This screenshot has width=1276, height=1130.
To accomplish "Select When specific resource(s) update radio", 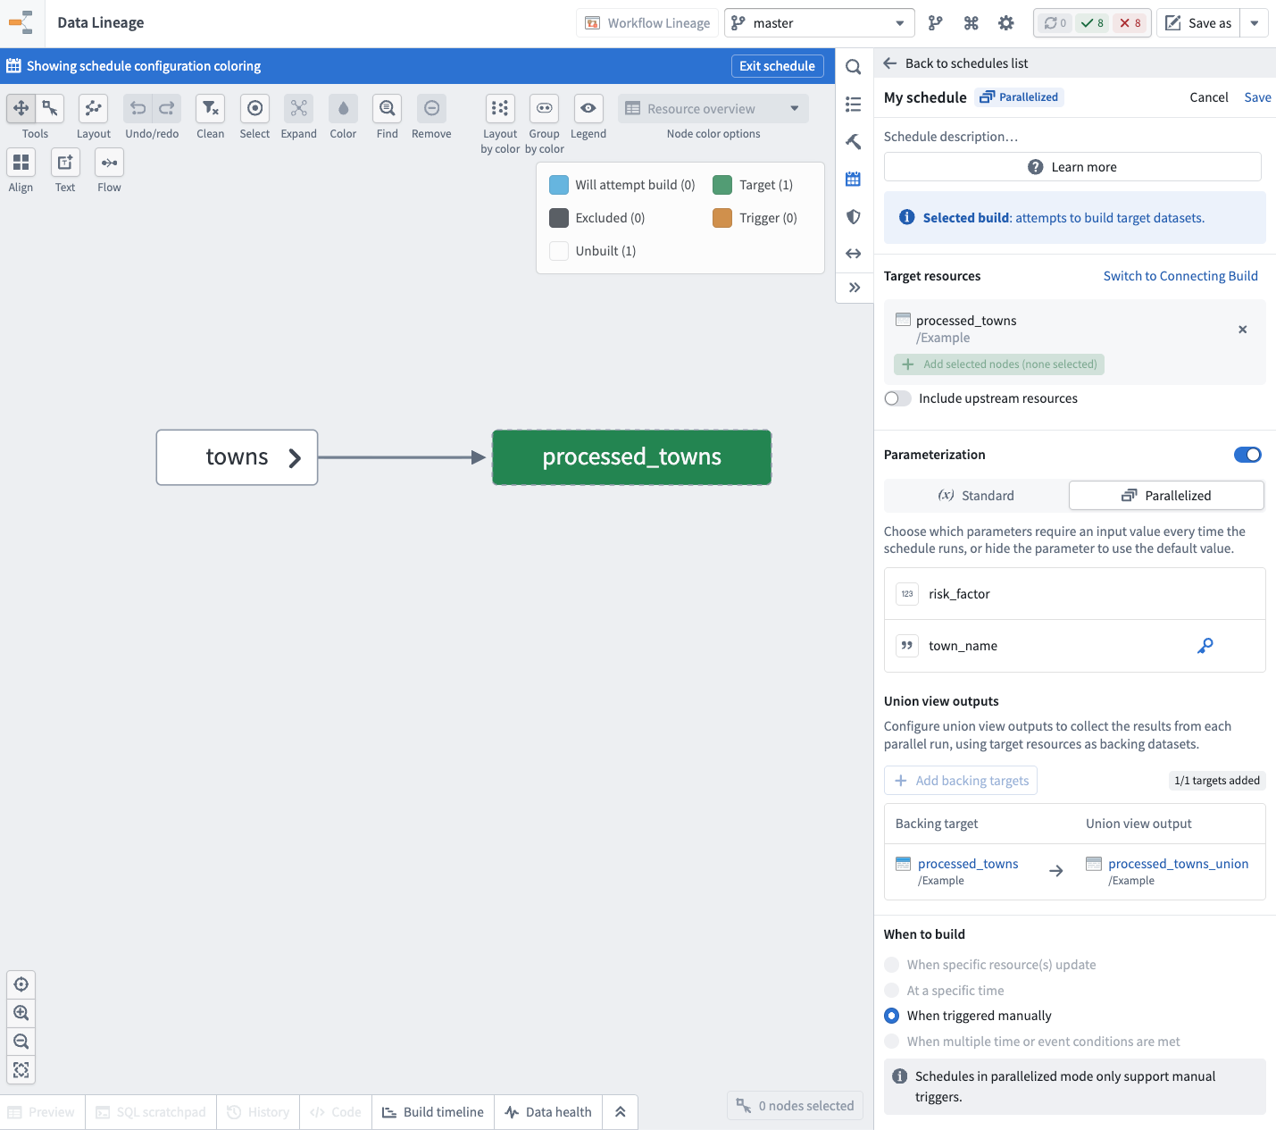I will pos(891,965).
